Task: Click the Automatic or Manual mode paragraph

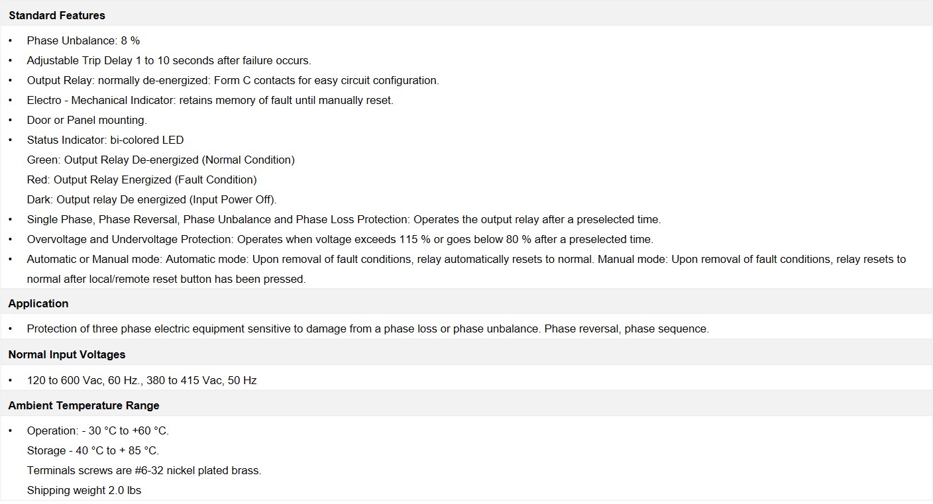Action: tap(466, 269)
